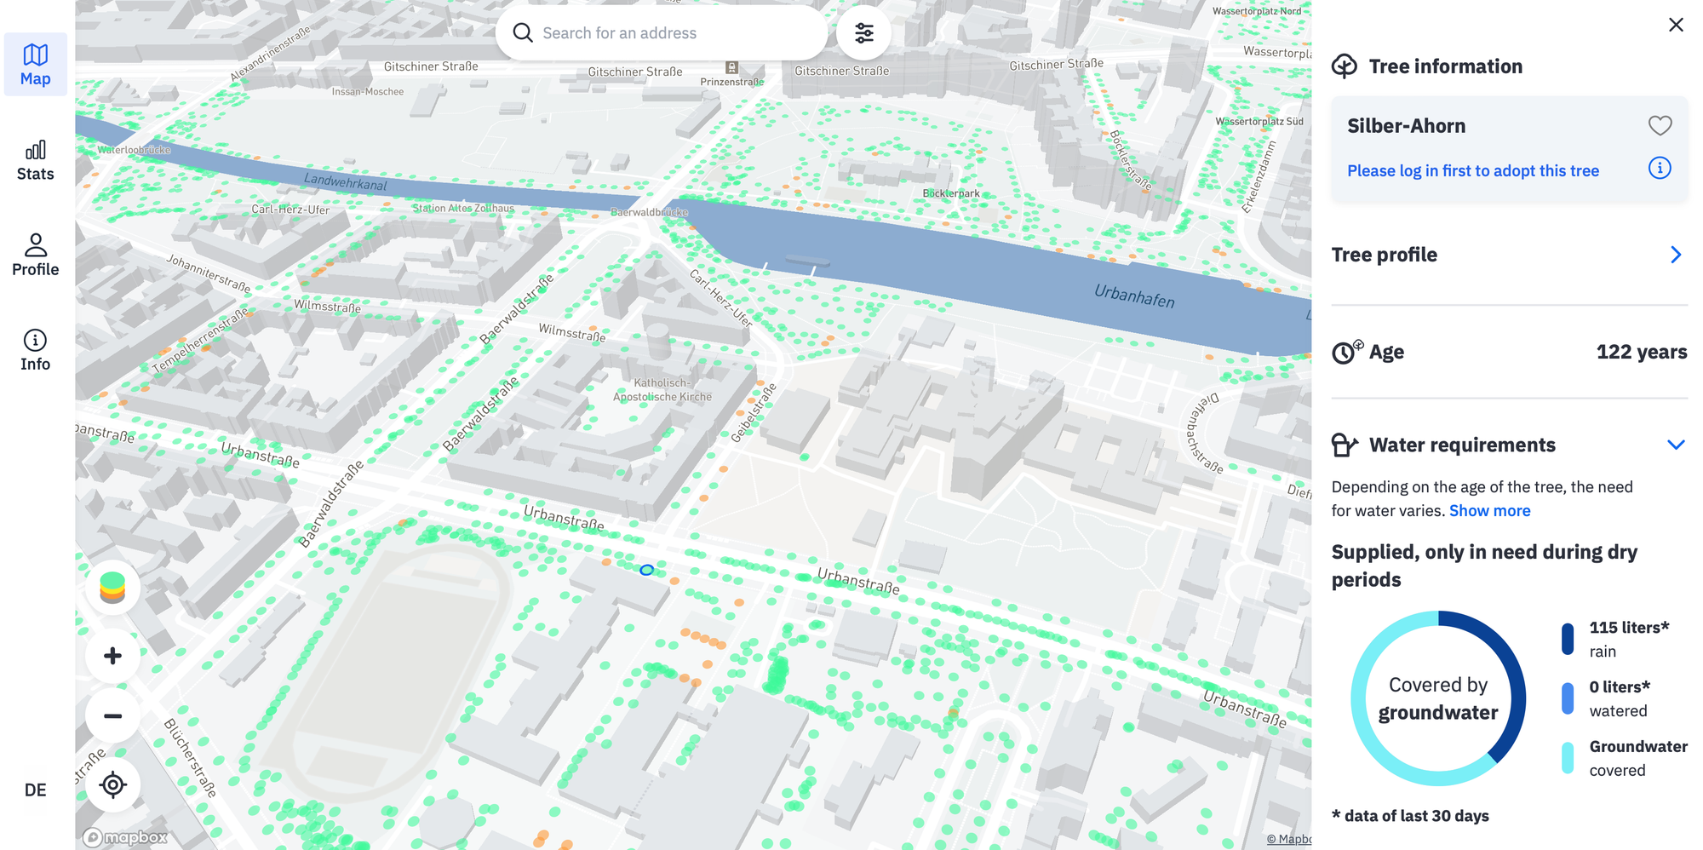Open the map filter settings
The image size is (1703, 850).
click(863, 32)
